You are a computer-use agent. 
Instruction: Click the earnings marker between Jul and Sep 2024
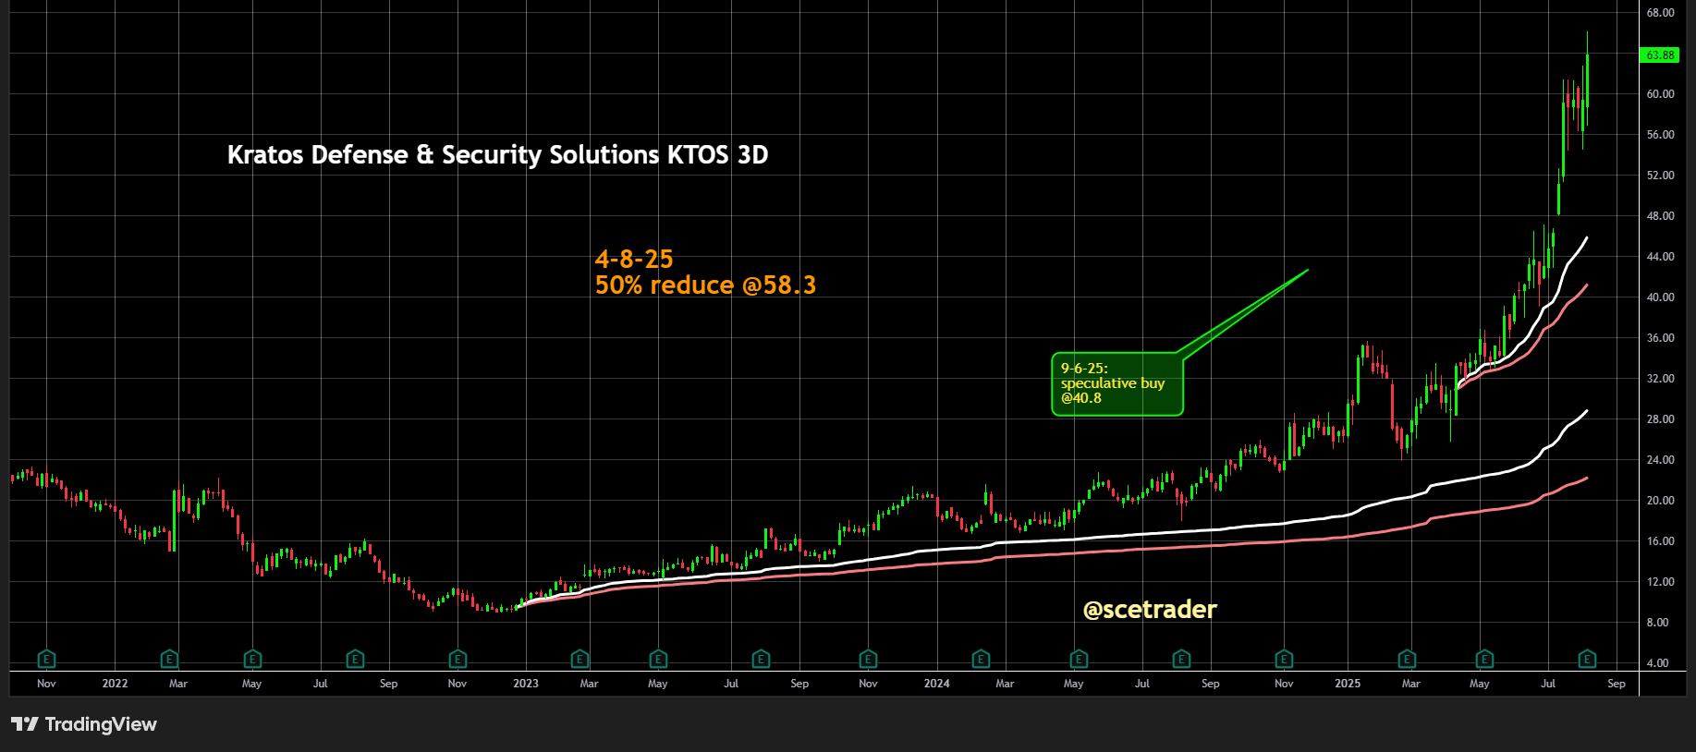pyautogui.click(x=1181, y=659)
